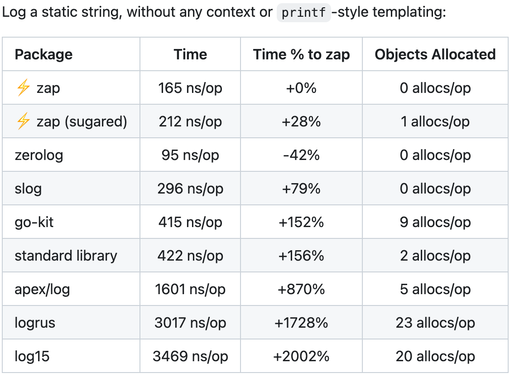
Task: Select the go-kit row label
Action: pos(34,222)
